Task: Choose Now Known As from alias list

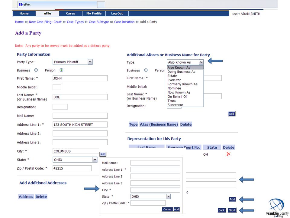Action: tap(185, 92)
